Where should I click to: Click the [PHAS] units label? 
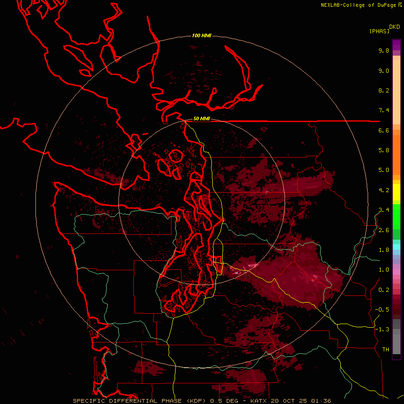[379, 31]
